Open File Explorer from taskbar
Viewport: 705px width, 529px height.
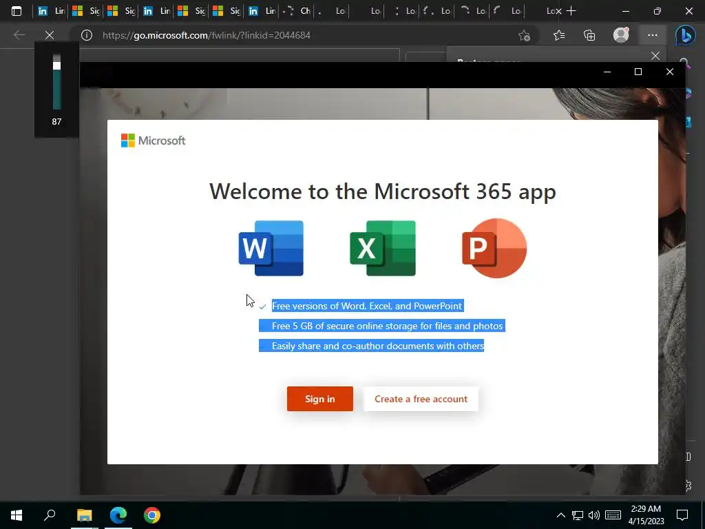(x=84, y=515)
